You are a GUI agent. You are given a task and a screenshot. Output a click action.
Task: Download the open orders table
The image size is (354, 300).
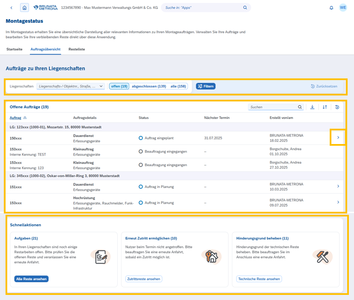coord(312,107)
